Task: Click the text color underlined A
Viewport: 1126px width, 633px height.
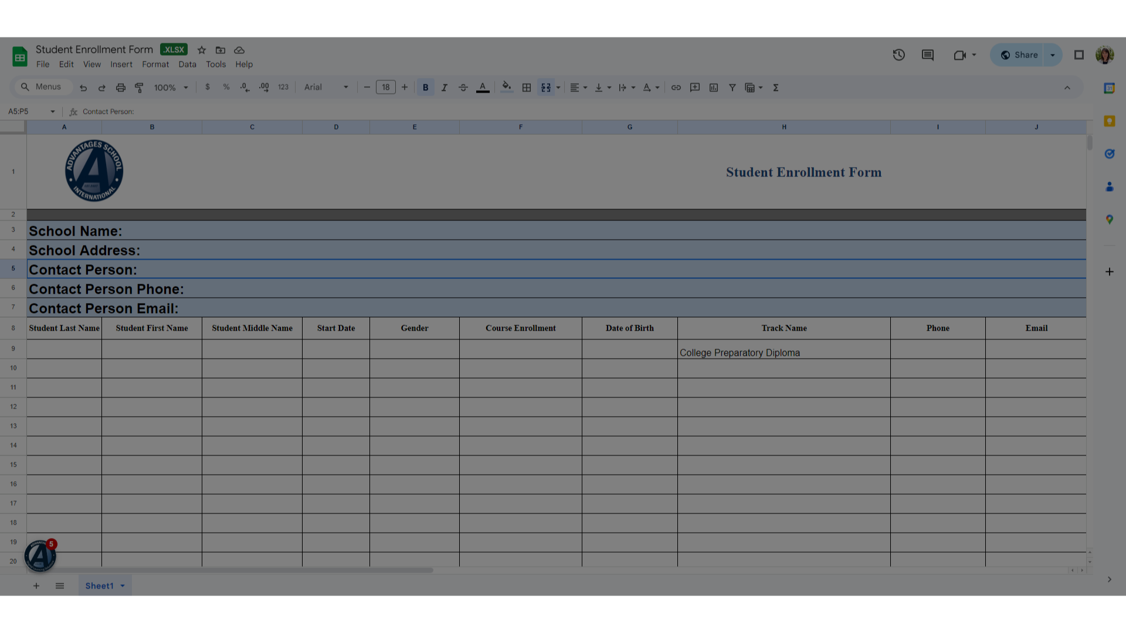Action: click(x=483, y=87)
